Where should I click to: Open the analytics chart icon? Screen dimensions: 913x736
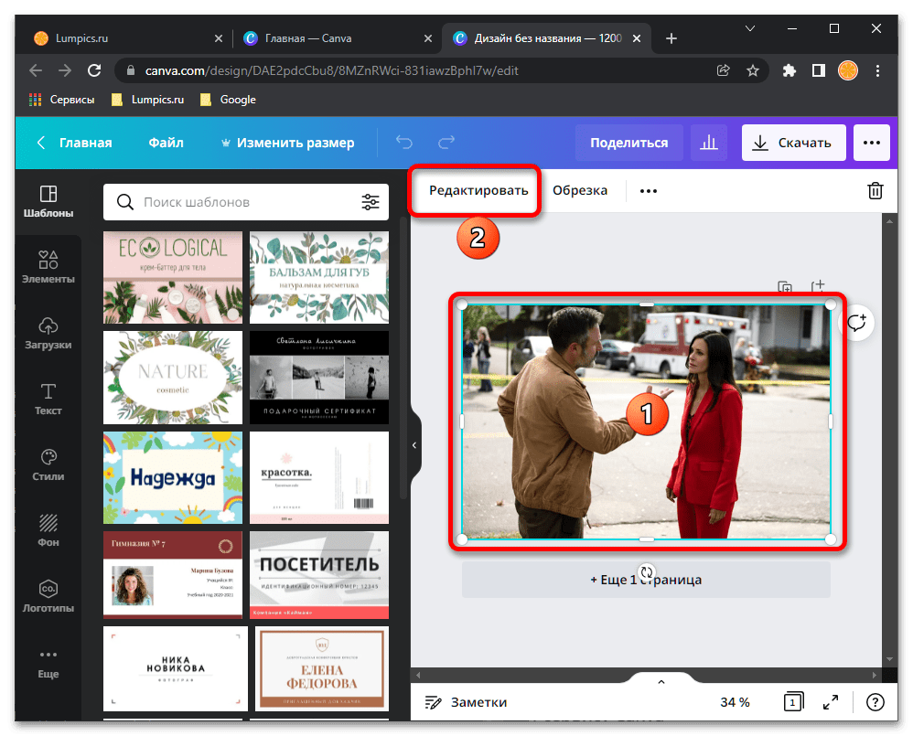coord(708,143)
